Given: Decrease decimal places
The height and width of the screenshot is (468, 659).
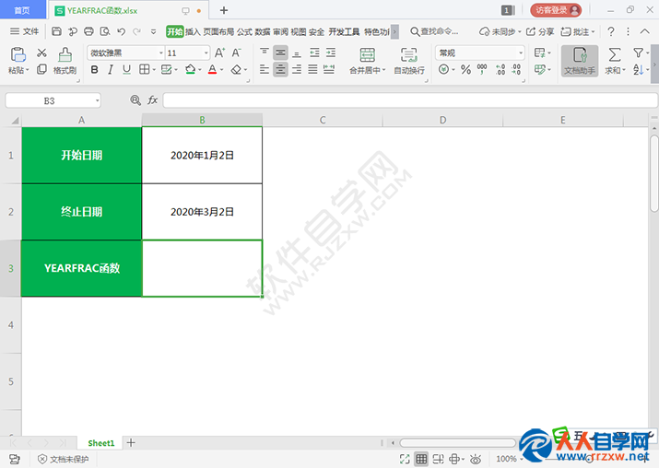Looking at the screenshot, I should pos(516,69).
